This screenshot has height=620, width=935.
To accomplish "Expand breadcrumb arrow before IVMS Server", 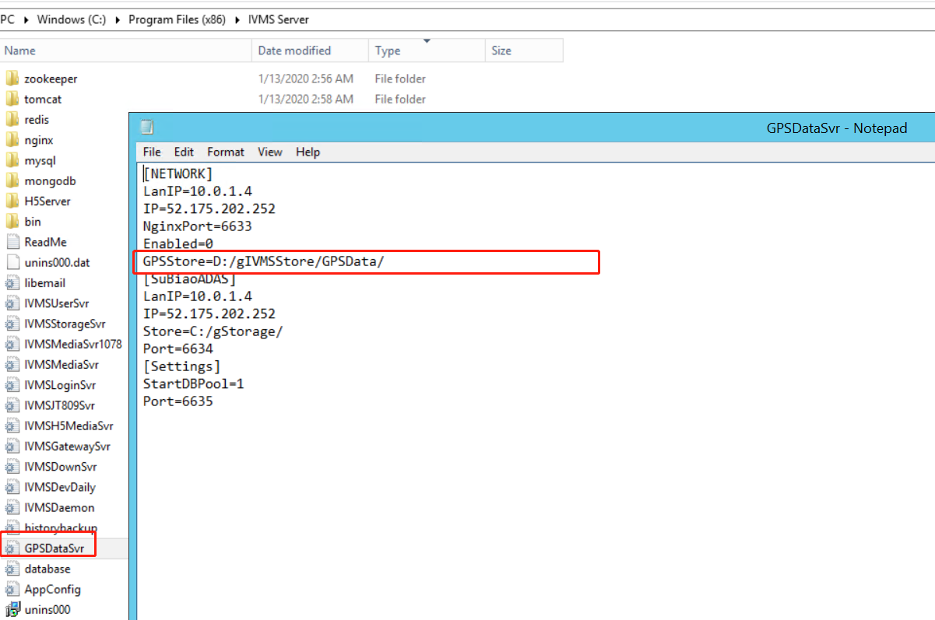I will [236, 20].
